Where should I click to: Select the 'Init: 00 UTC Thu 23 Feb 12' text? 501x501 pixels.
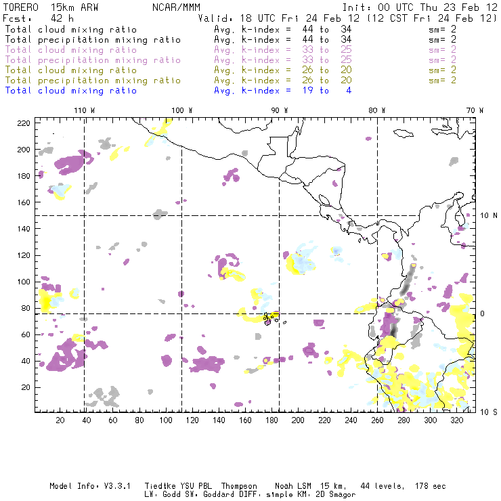420,7
